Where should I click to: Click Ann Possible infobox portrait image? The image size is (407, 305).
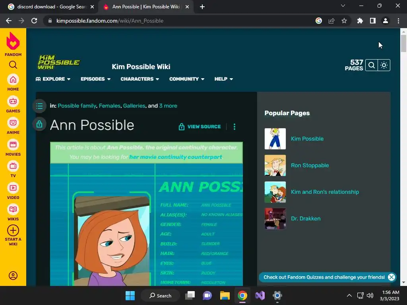(112, 240)
